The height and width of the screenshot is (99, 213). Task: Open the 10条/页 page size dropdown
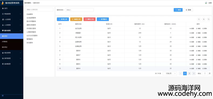point(170,73)
